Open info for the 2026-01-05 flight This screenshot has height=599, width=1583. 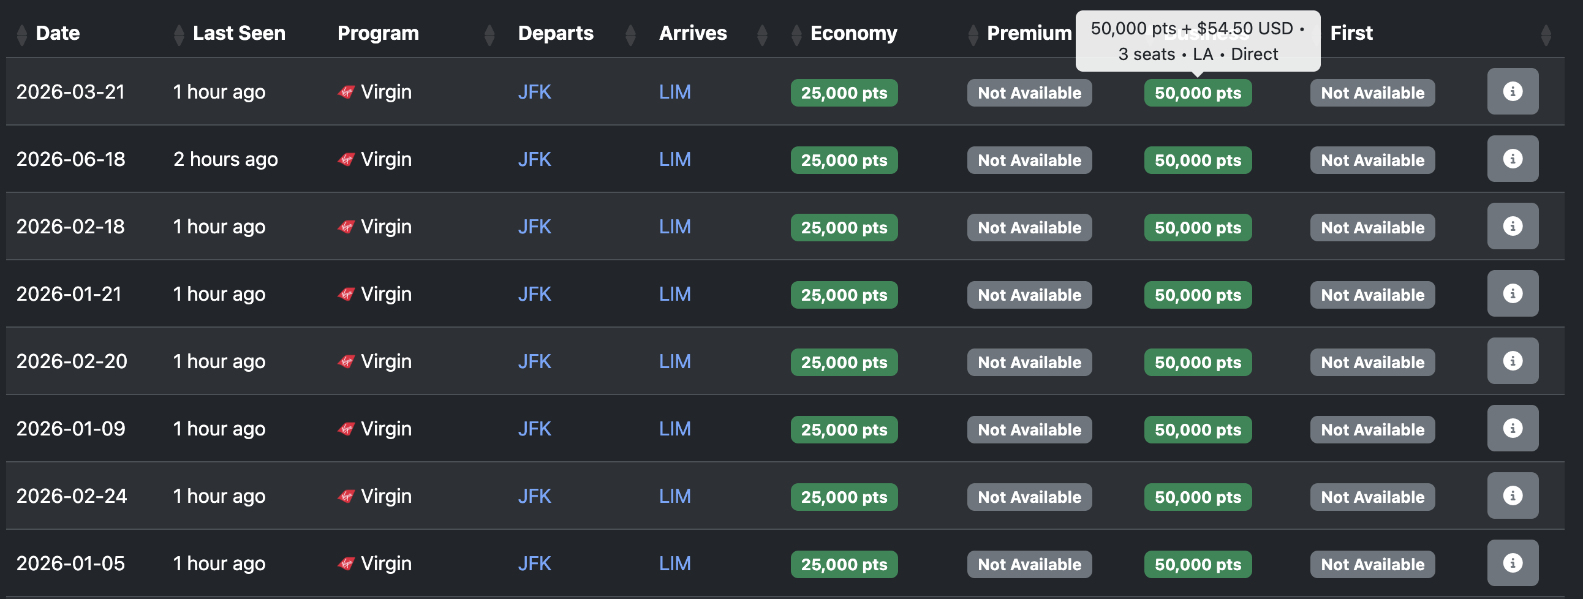(1513, 563)
